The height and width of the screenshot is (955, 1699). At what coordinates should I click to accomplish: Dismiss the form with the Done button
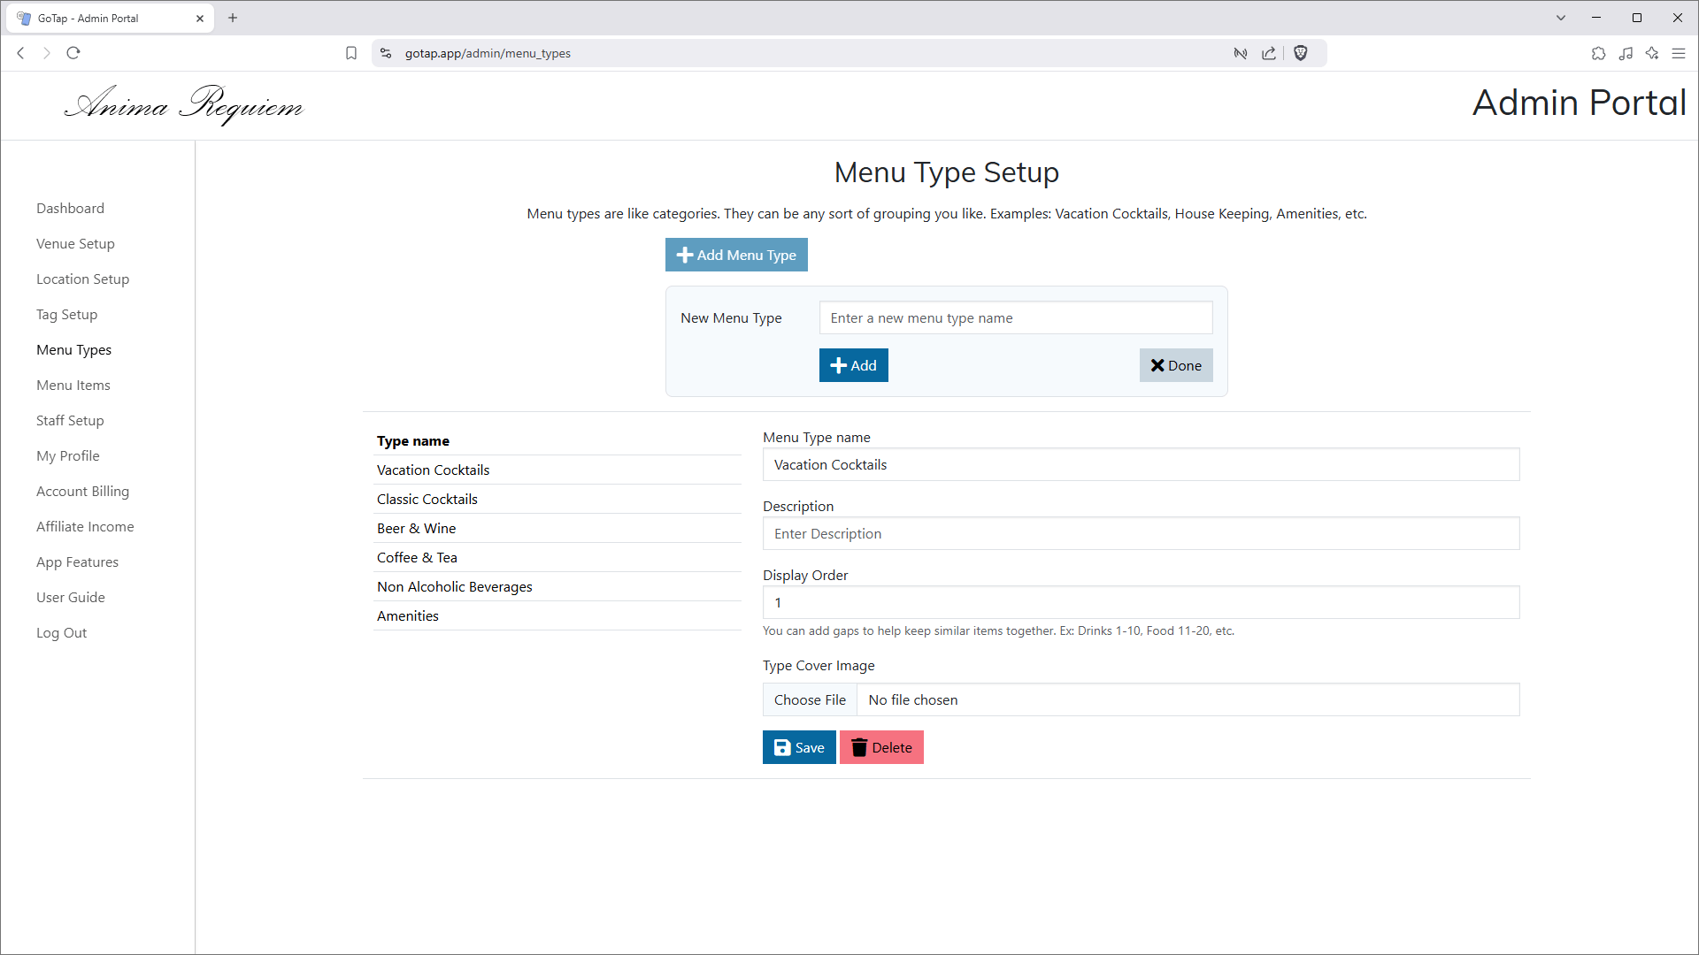point(1176,364)
